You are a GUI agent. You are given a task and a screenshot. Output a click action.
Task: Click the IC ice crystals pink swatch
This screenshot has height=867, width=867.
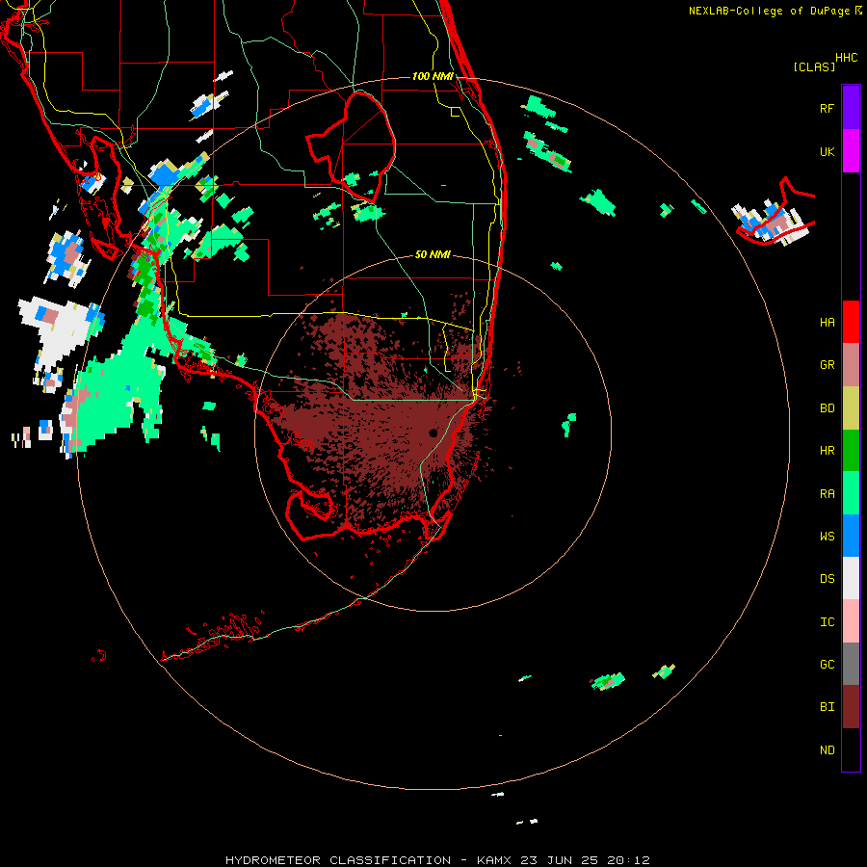pos(851,621)
